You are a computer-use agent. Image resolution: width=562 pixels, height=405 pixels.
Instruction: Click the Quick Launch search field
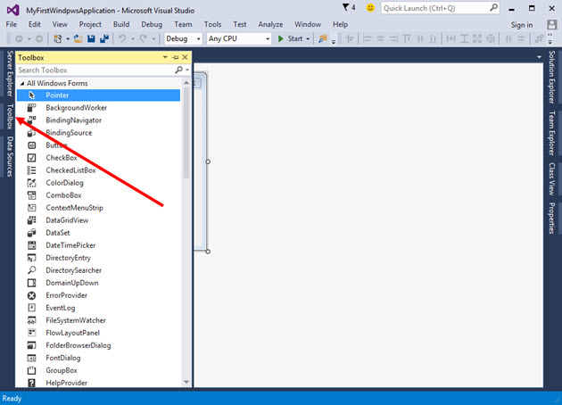pos(434,8)
